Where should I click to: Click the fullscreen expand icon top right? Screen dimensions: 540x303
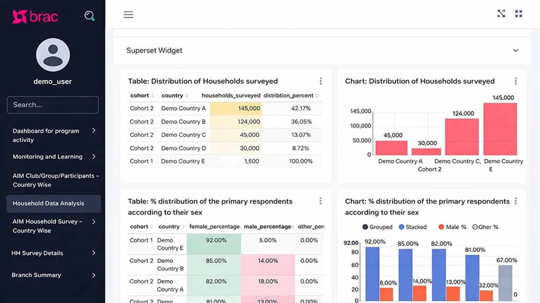tap(501, 13)
